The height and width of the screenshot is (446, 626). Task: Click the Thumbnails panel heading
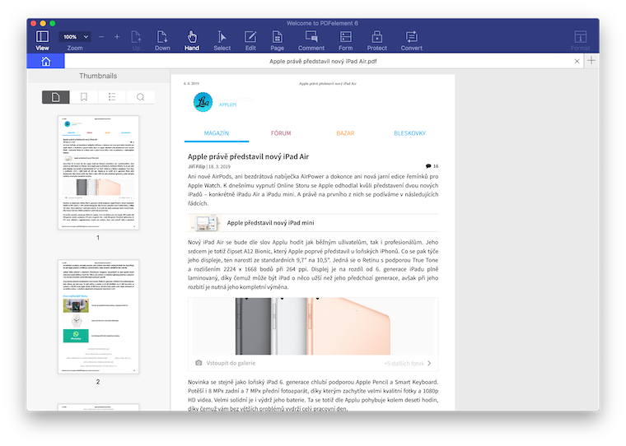(x=98, y=76)
